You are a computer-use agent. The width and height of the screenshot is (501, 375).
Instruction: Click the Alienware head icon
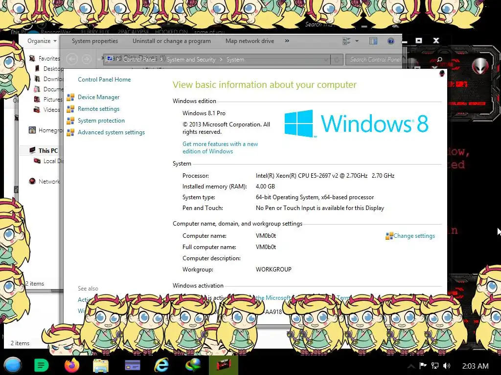click(x=480, y=66)
